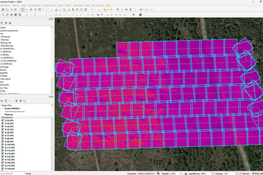
Task: Open browser panel properties info icon
Action: pos(10,23)
